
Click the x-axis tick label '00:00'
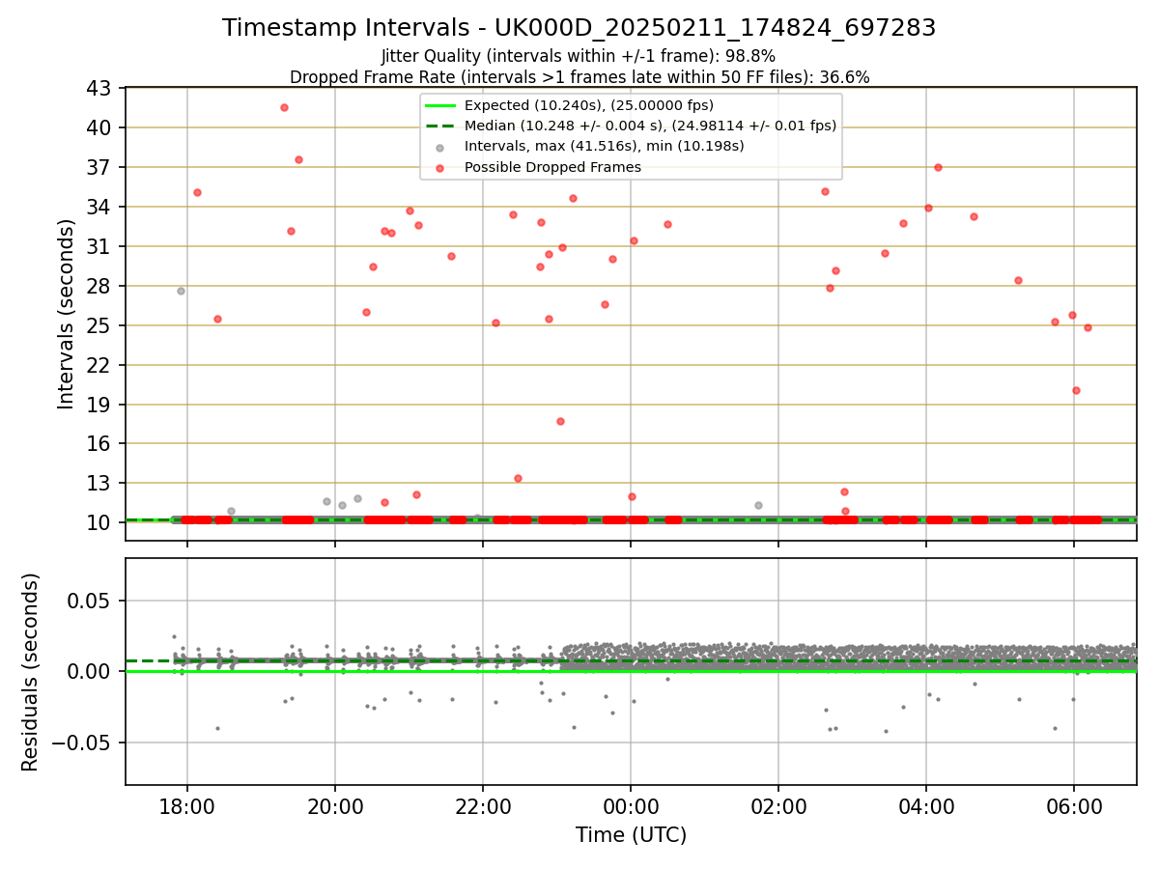631,806
